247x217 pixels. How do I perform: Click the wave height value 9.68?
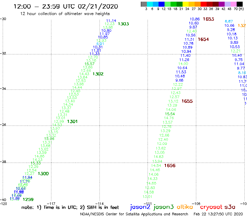tap(180, 80)
